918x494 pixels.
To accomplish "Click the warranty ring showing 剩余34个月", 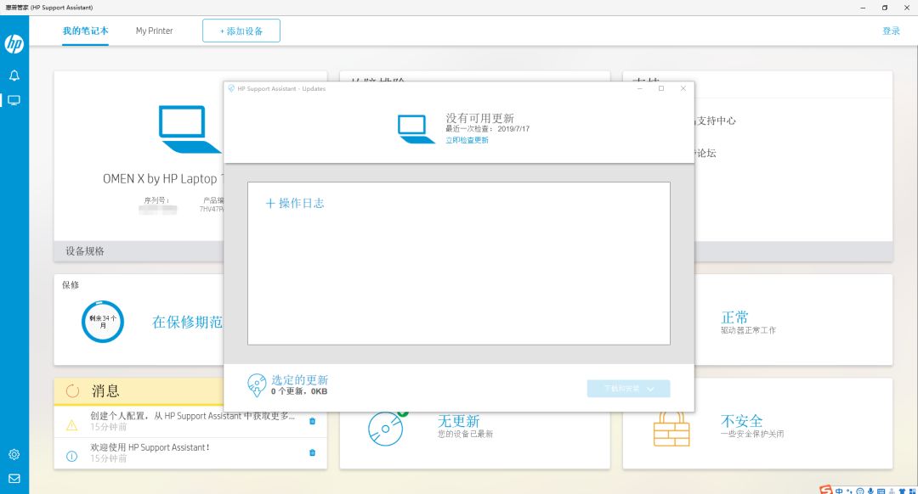I will click(x=103, y=322).
